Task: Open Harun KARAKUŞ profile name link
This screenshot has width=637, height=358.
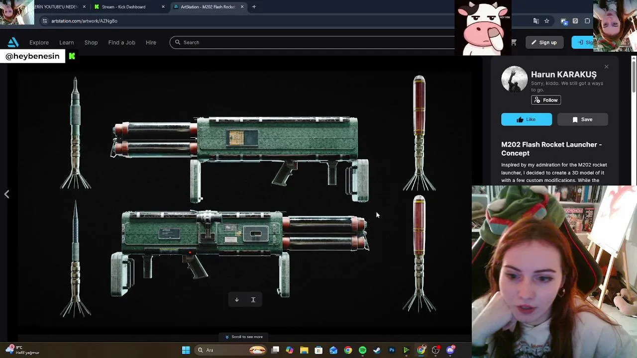Action: [563, 75]
